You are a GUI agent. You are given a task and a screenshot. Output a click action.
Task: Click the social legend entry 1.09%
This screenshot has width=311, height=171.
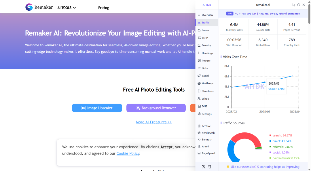point(279,153)
